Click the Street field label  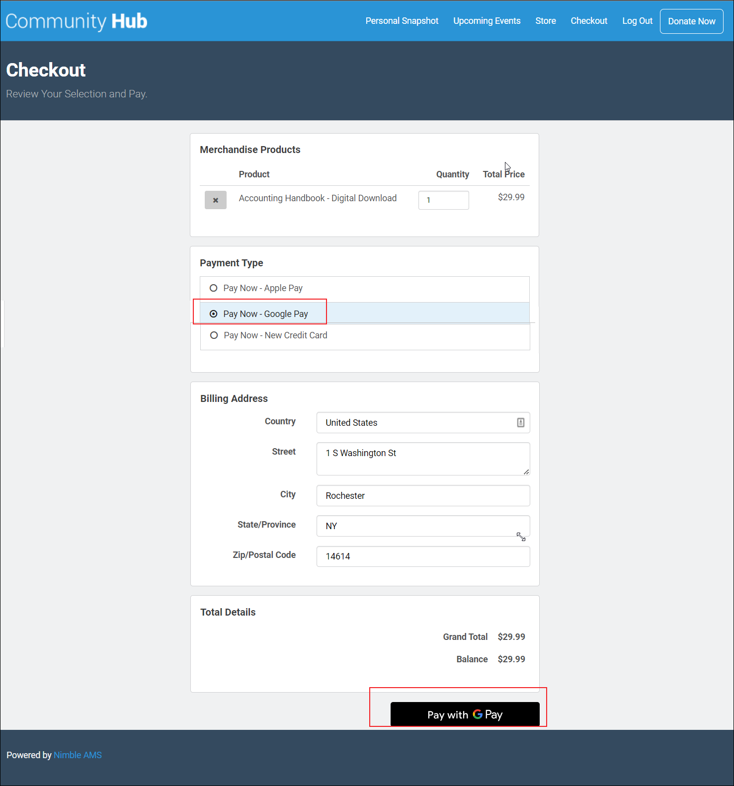(x=284, y=452)
